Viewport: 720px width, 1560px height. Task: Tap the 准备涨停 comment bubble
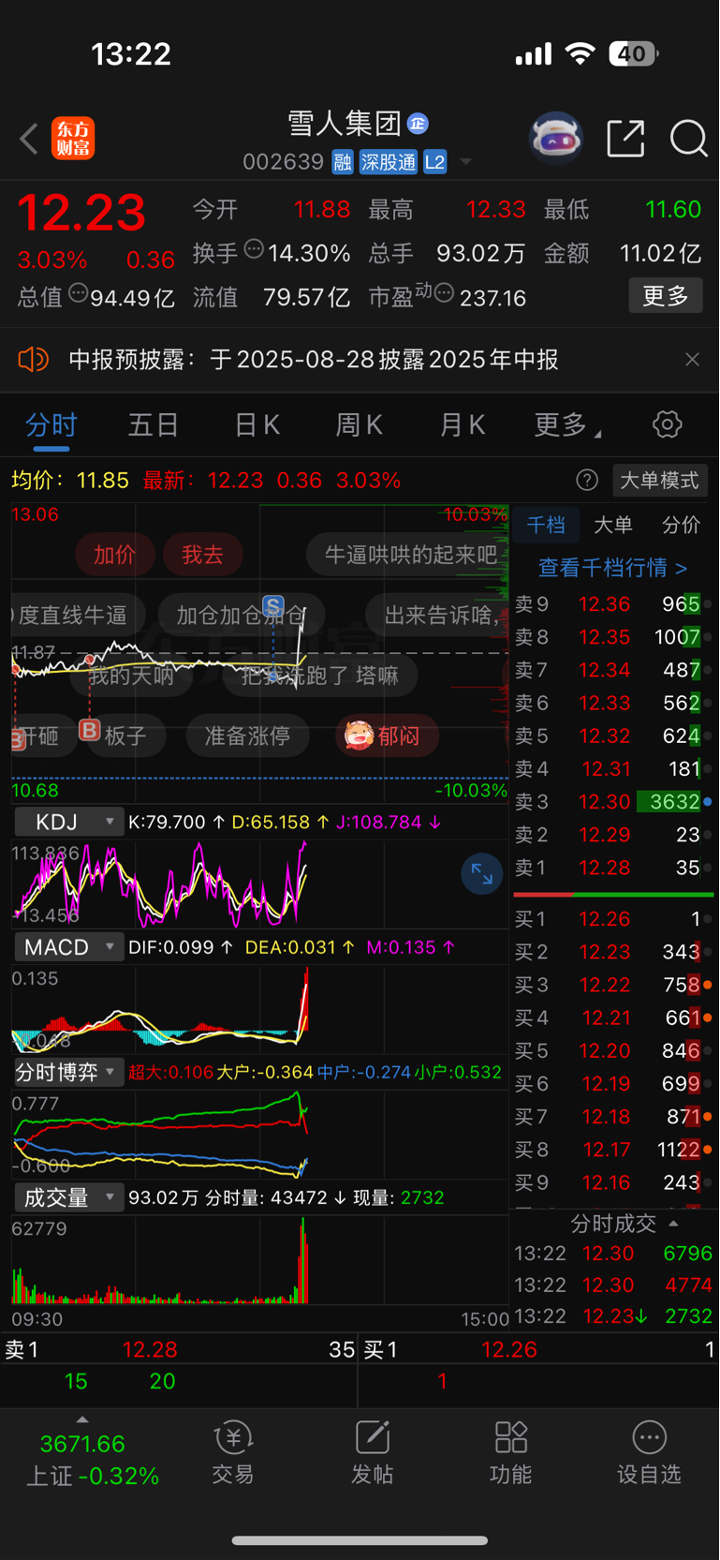247,736
